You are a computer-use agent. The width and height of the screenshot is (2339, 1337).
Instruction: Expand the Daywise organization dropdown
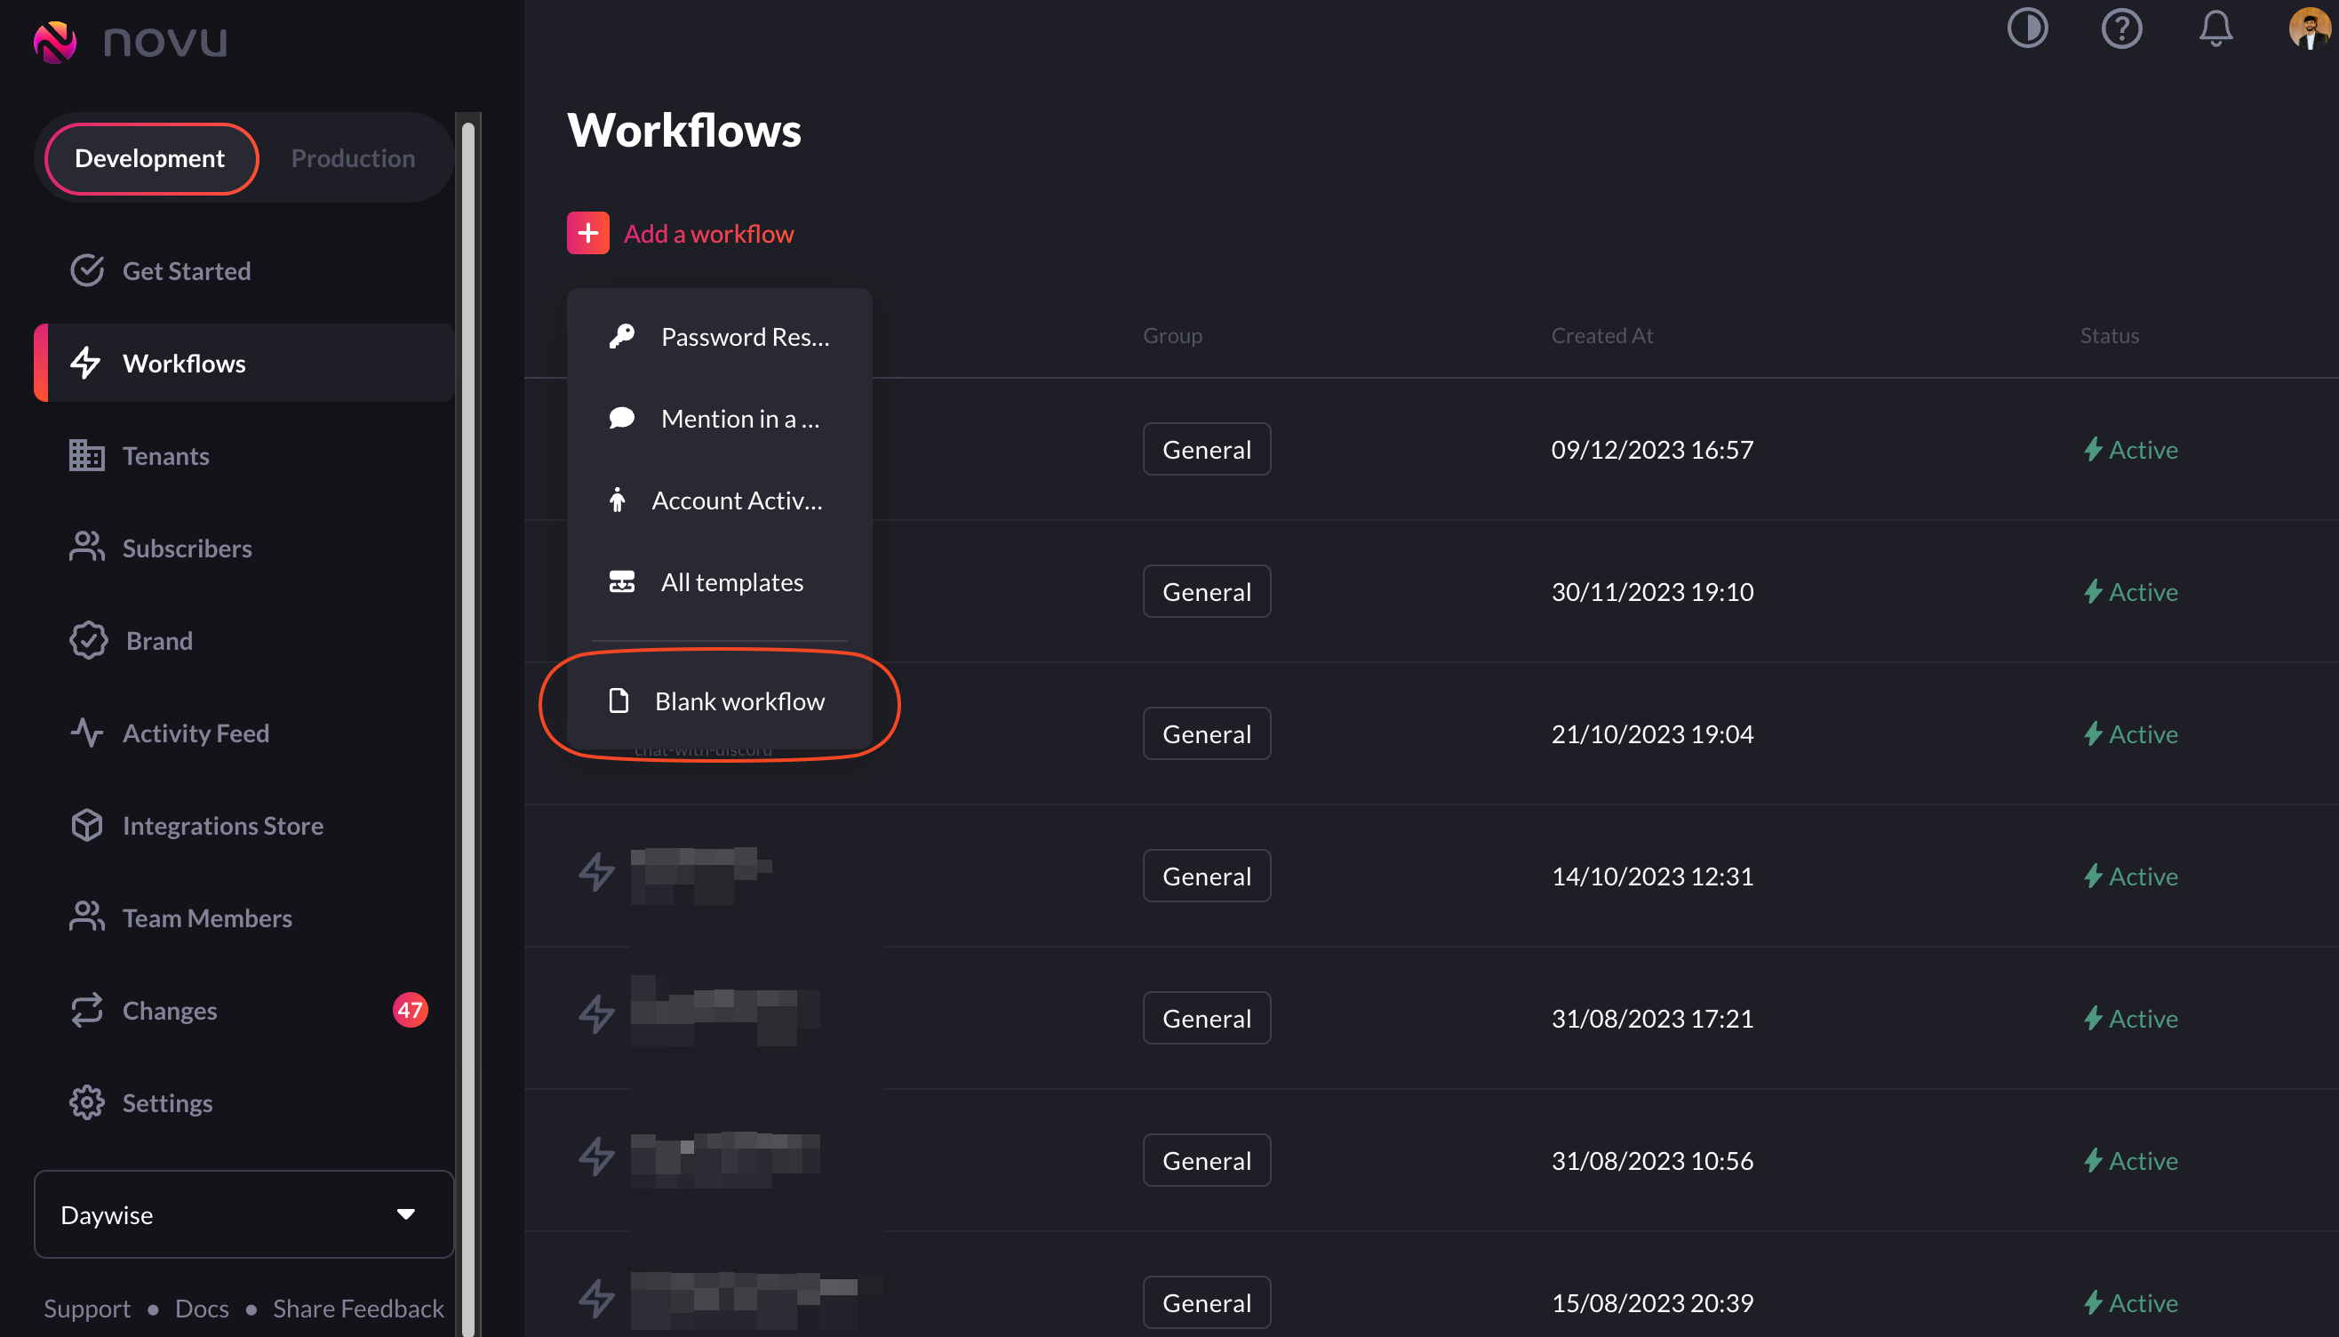(243, 1214)
